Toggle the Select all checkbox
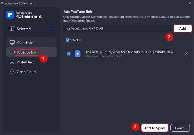 (x=68, y=40)
